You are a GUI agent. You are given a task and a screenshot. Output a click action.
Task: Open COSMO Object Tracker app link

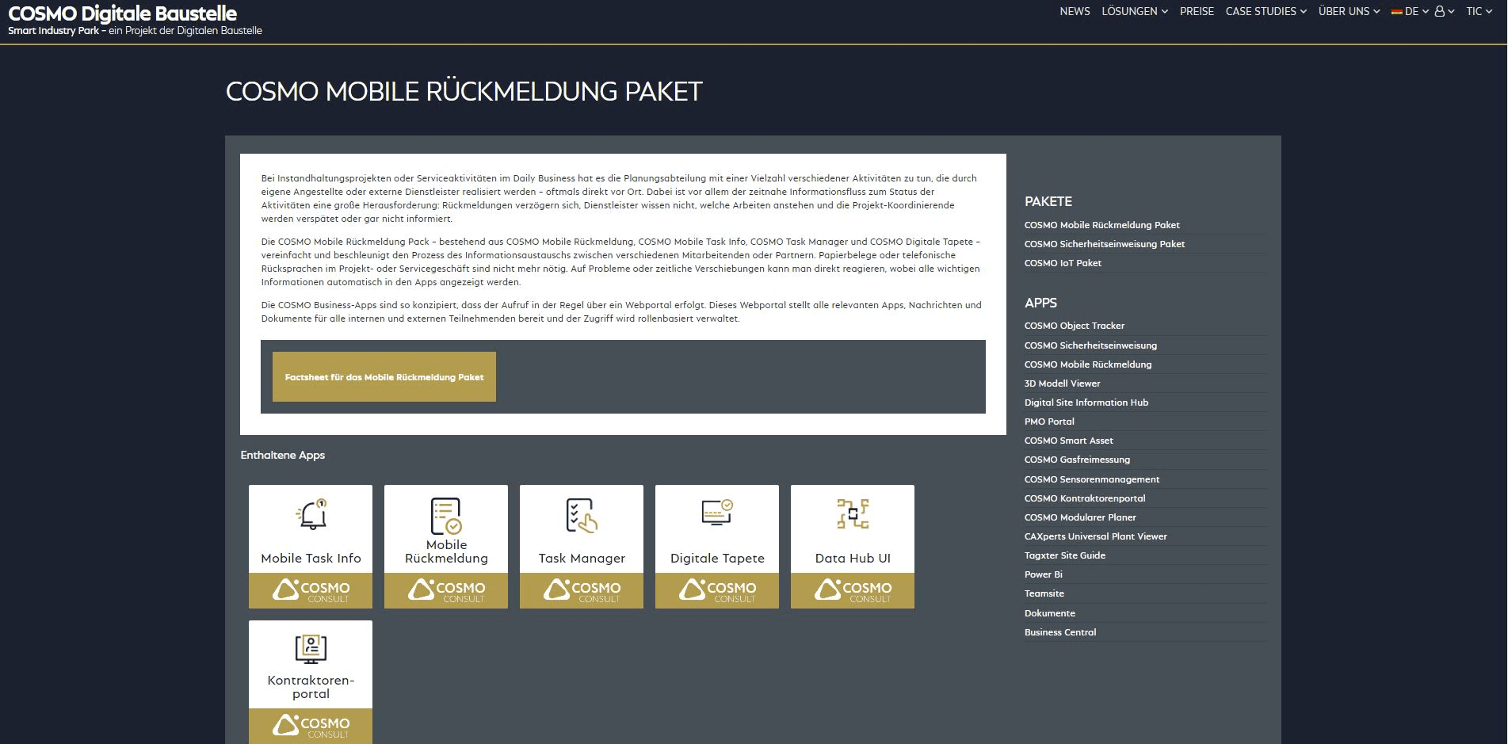tap(1074, 326)
